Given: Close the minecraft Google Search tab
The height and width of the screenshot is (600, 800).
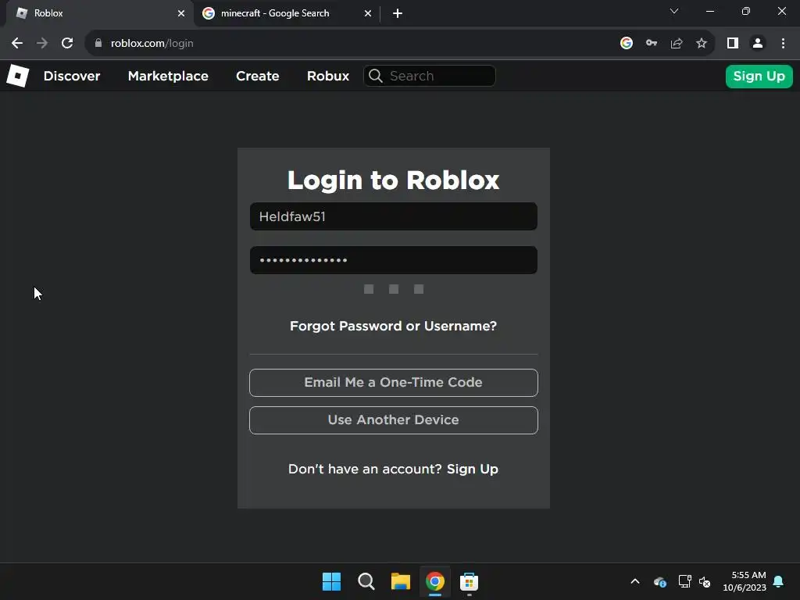Looking at the screenshot, I should point(368,13).
